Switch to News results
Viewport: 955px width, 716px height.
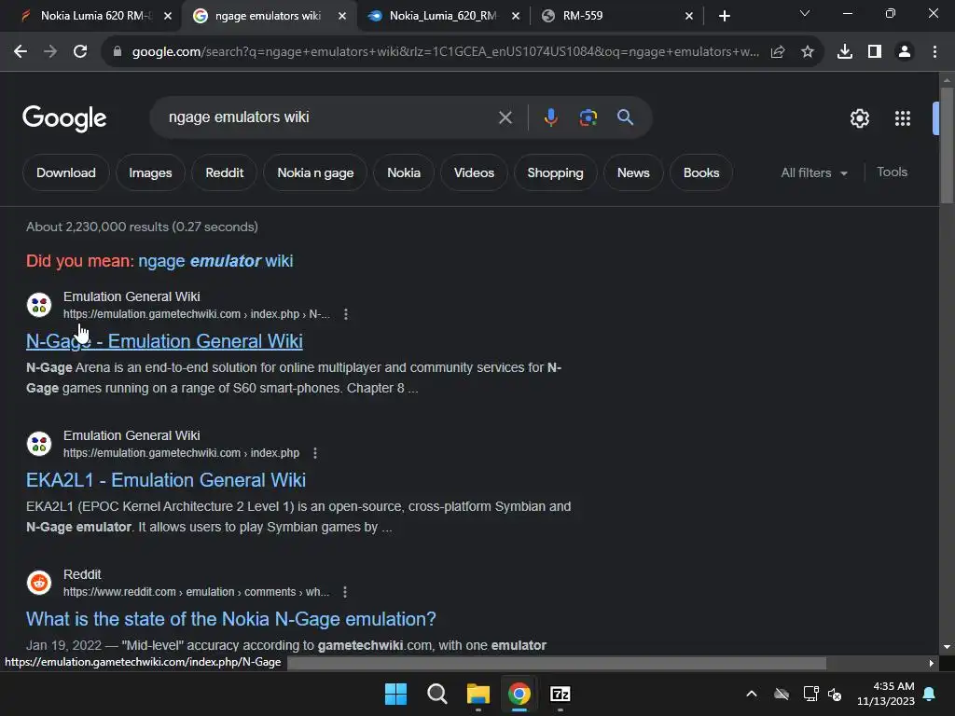pos(633,172)
